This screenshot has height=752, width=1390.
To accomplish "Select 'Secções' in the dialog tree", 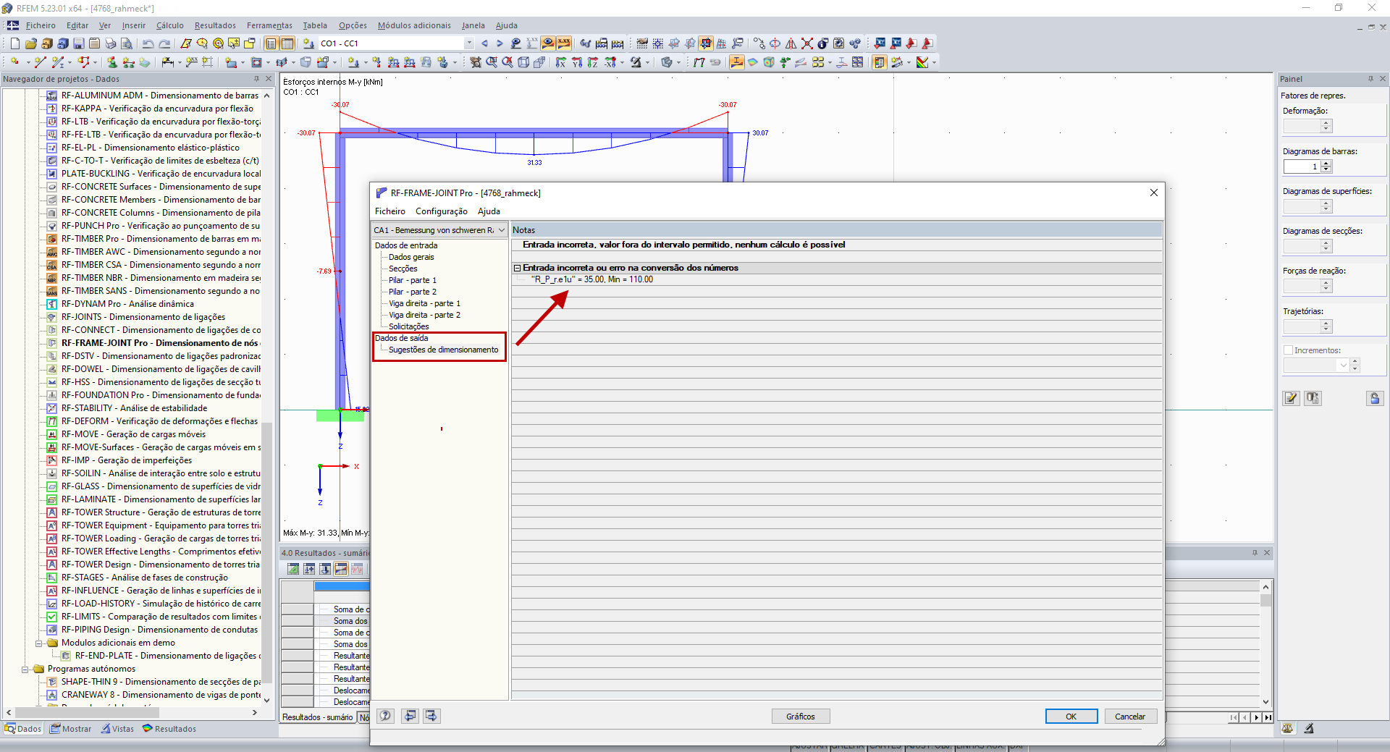I will point(403,269).
